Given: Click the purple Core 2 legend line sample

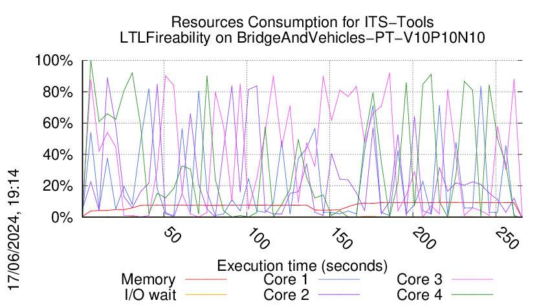Looking at the screenshot, I should (x=339, y=295).
